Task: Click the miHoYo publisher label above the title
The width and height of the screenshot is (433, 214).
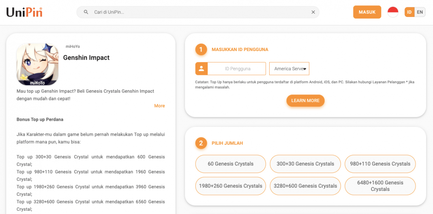Action: click(73, 47)
